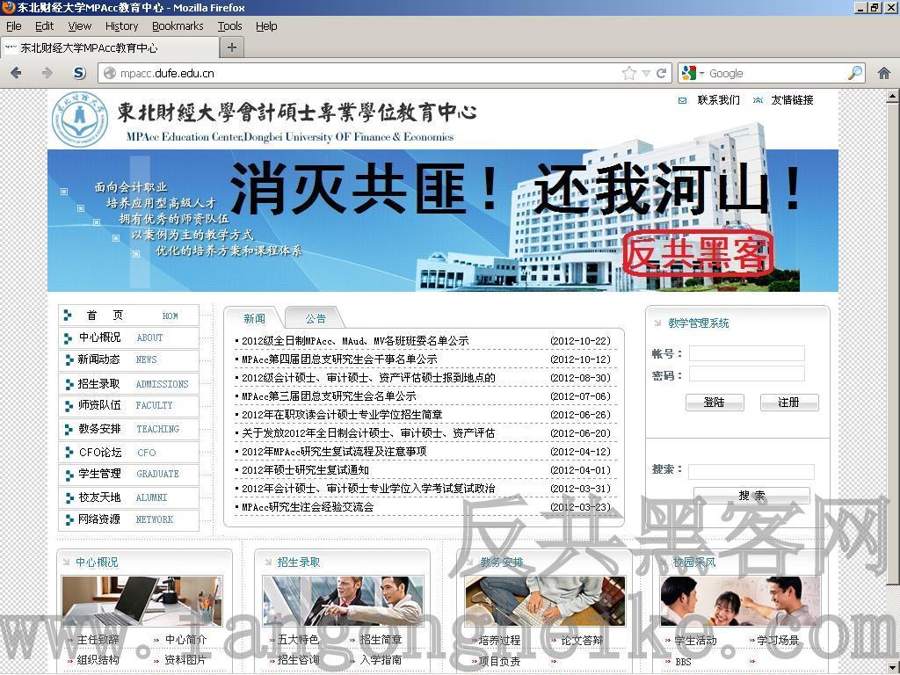The width and height of the screenshot is (900, 675).
Task: Open the search engine selector dropdown
Action: pos(693,73)
